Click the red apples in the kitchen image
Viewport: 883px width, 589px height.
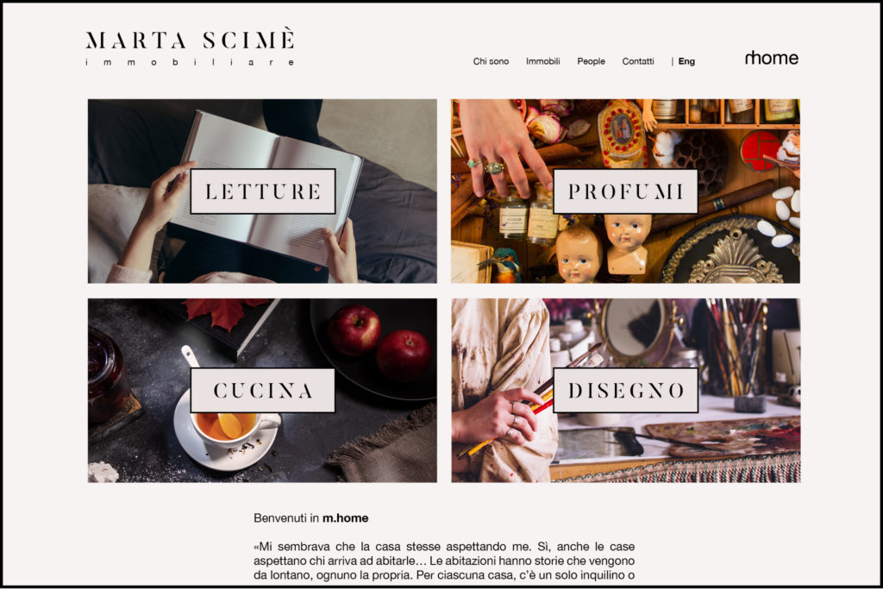click(379, 343)
